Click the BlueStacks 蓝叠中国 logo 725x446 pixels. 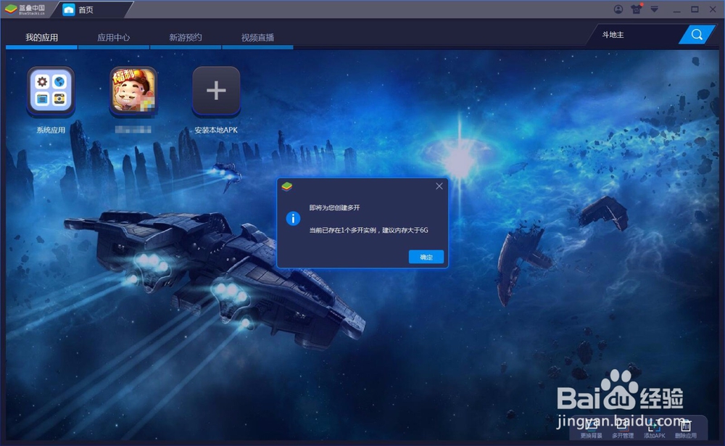pos(25,9)
